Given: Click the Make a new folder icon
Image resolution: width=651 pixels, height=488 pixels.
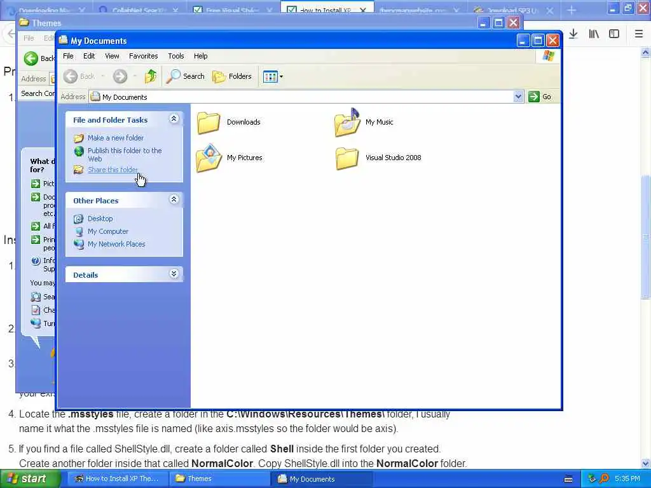Looking at the screenshot, I should tap(78, 138).
